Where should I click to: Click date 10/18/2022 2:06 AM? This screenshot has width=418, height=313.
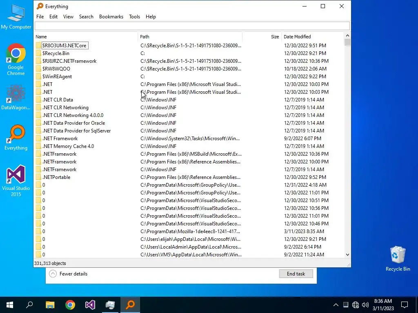point(305,68)
